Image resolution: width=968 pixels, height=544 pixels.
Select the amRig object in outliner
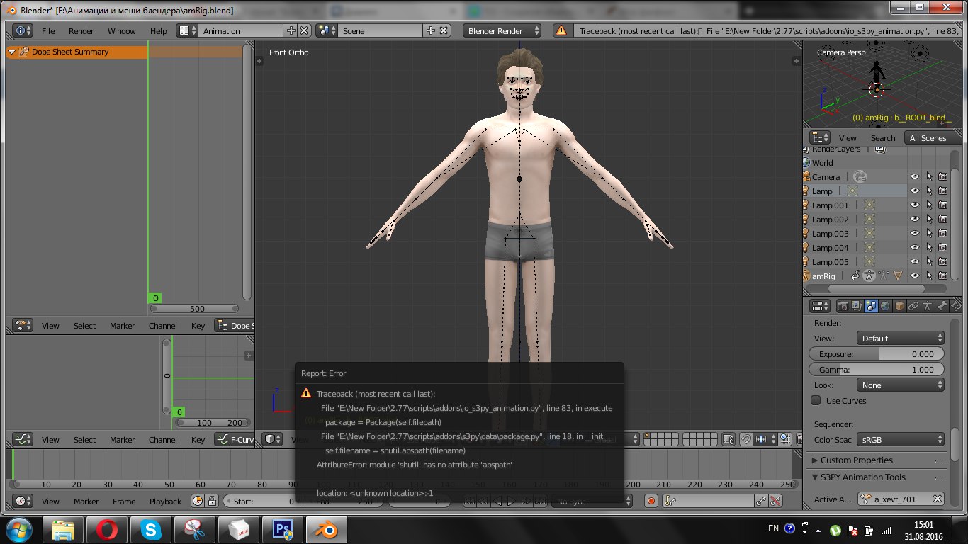(823, 276)
